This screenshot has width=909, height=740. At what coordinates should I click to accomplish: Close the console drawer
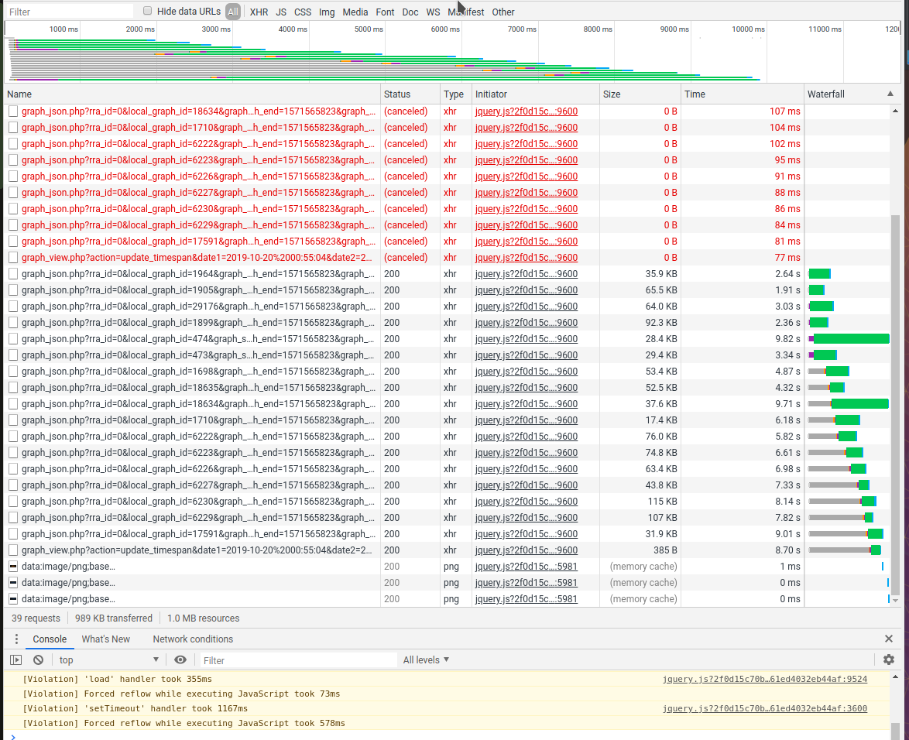pyautogui.click(x=889, y=639)
